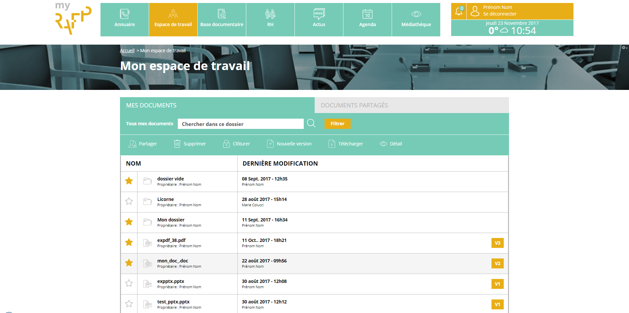Click Détail eye action
629x313 pixels.
click(391, 144)
